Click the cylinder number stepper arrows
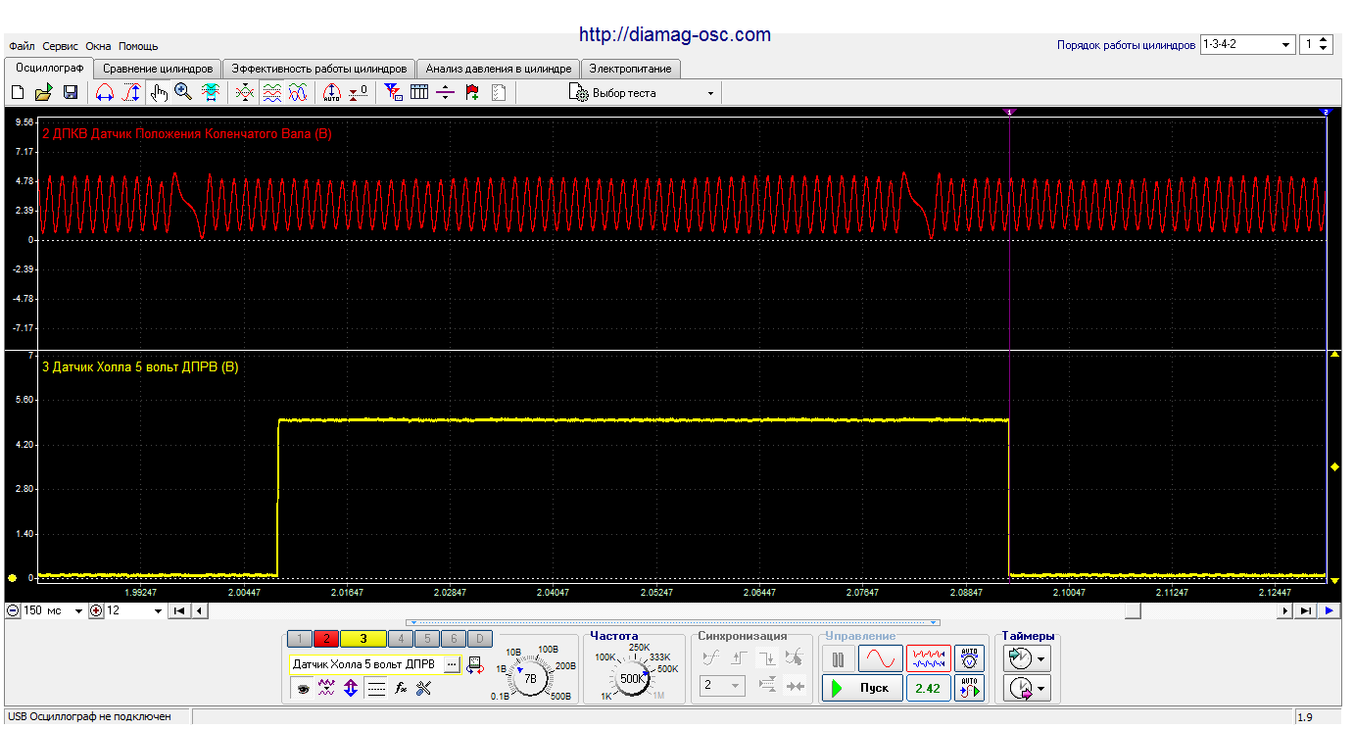1354x729 pixels. (x=1325, y=45)
